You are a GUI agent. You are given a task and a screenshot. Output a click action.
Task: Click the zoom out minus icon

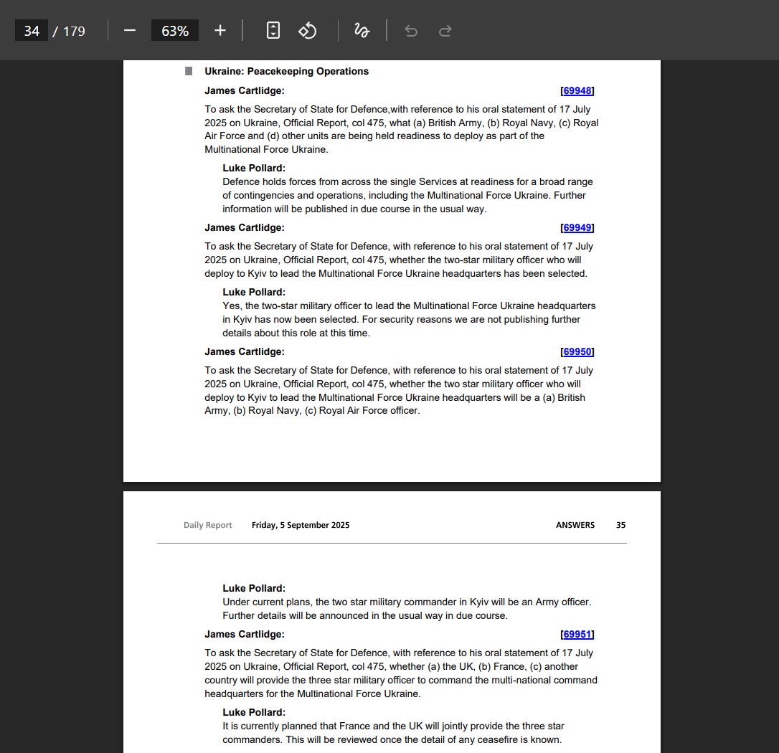pyautogui.click(x=130, y=31)
